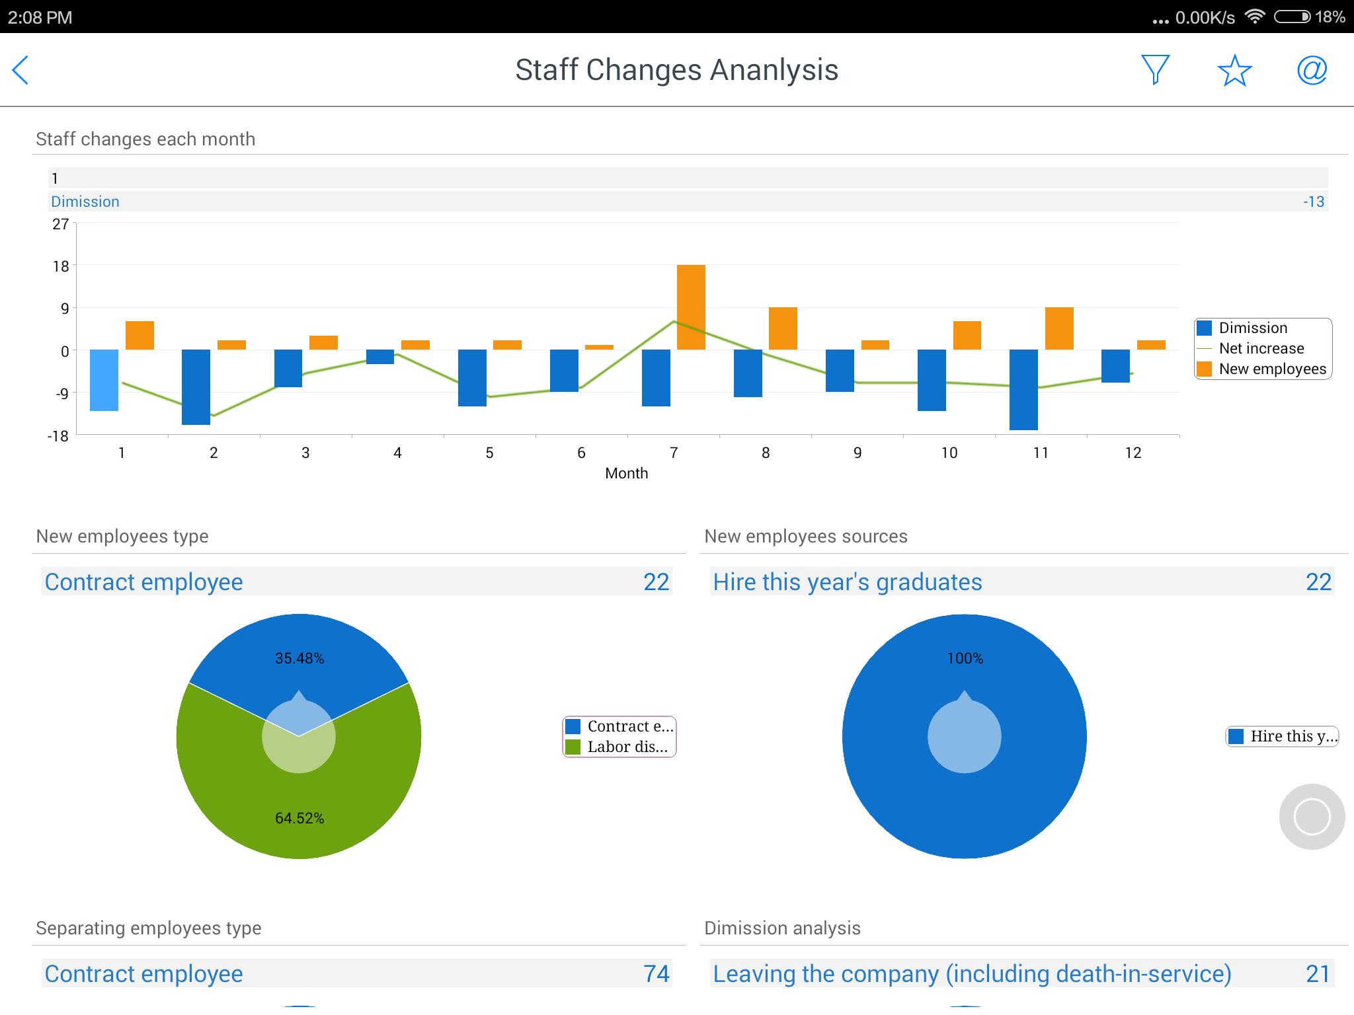The height and width of the screenshot is (1015, 1354).
Task: Tap the Wi-Fi status icon
Action: pos(1254,17)
